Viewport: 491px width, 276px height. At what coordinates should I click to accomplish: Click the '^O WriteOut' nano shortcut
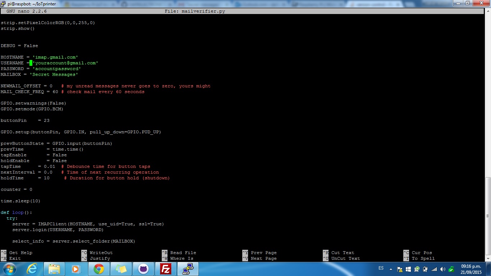coord(97,253)
